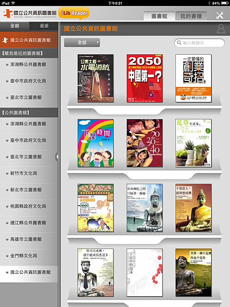Screen dimensions: 230x307
Task: Open the 2050 中國第一 book cover
Action: 145,78
